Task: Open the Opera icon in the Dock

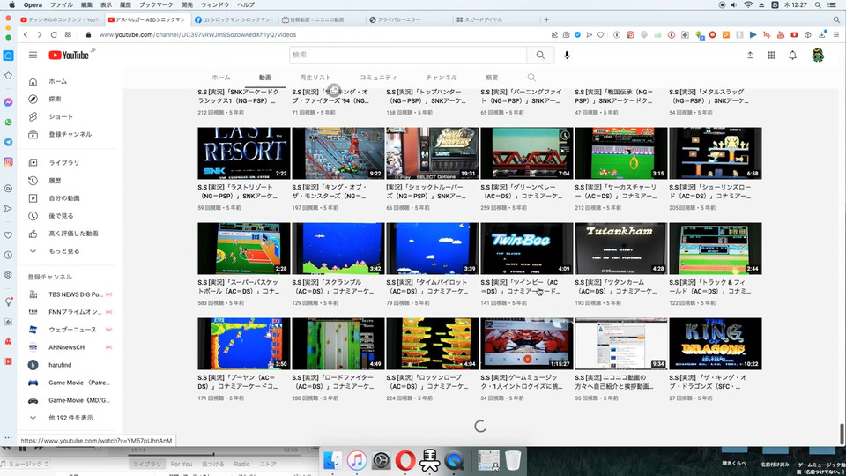Action: [x=405, y=460]
